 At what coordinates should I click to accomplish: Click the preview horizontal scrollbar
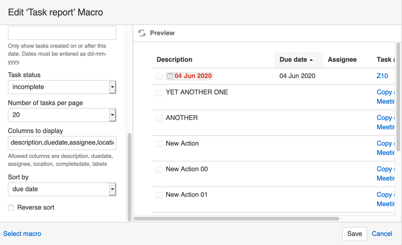coord(237,219)
